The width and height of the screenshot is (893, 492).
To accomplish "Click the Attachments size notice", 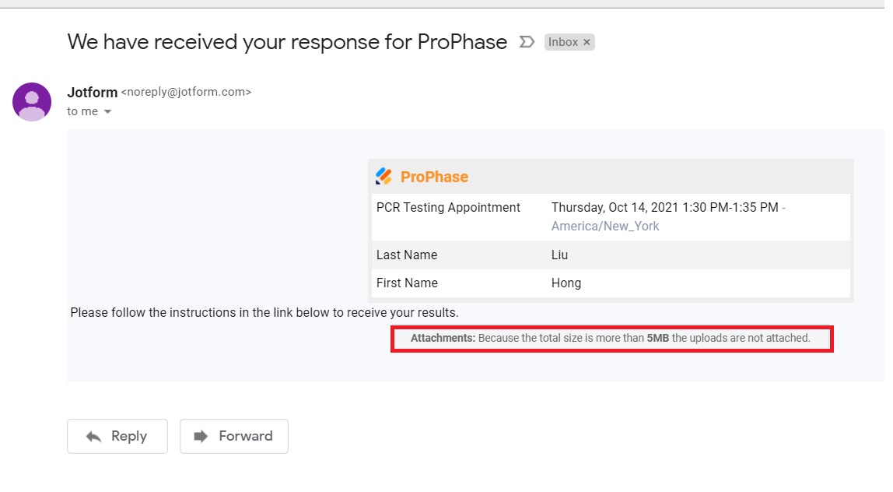I will point(611,339).
